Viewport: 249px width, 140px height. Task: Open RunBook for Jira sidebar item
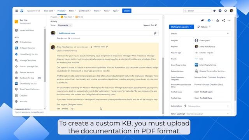(x=27, y=78)
